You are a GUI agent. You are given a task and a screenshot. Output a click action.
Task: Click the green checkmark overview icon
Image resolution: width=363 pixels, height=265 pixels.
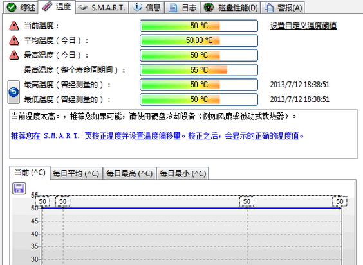[12, 8]
